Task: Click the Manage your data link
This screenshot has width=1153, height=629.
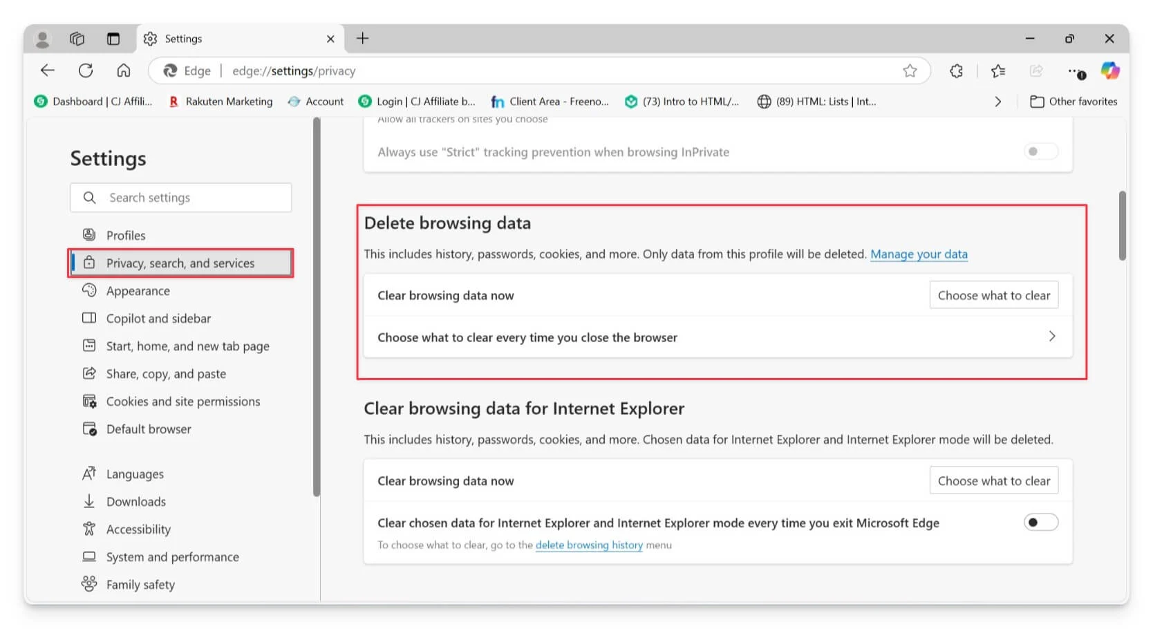Action: click(x=919, y=254)
